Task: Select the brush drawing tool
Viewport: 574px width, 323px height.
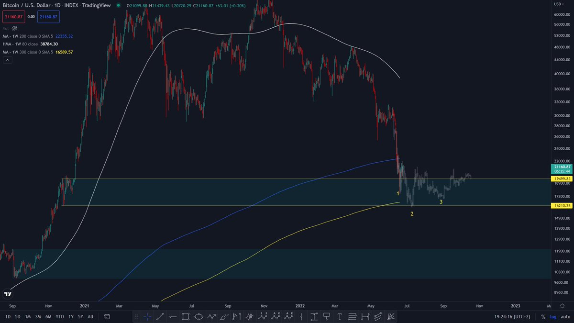Action: [224, 316]
